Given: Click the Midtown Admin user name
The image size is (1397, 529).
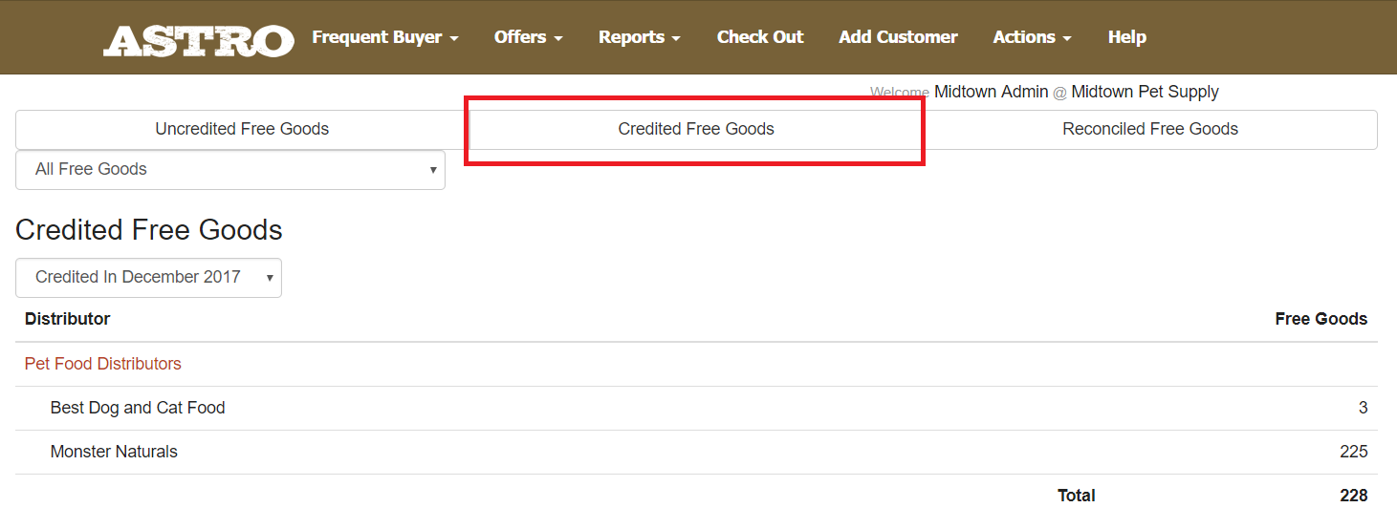Looking at the screenshot, I should click(991, 92).
